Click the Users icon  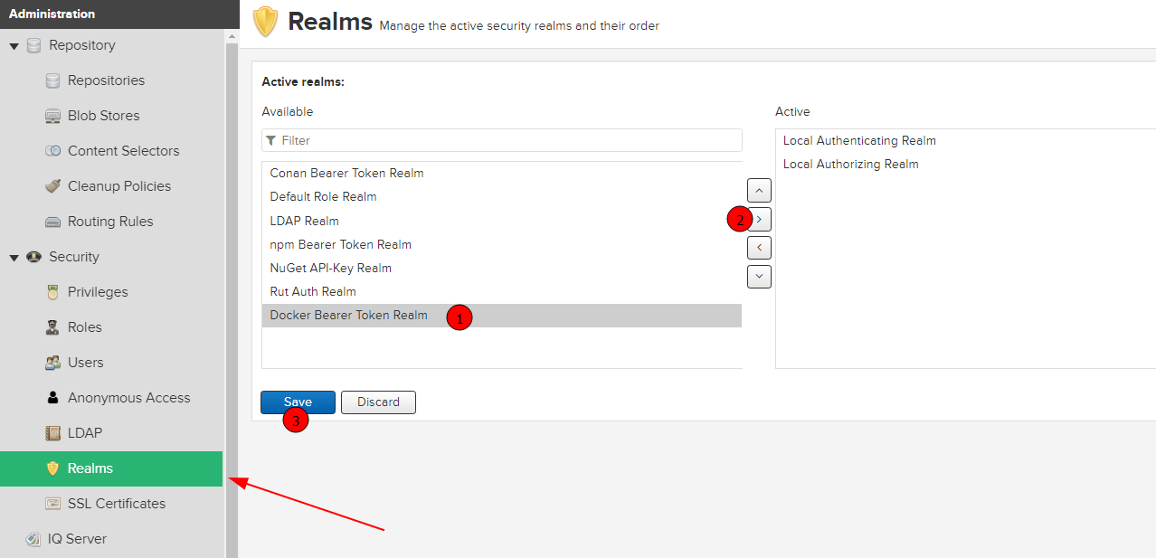tap(52, 363)
